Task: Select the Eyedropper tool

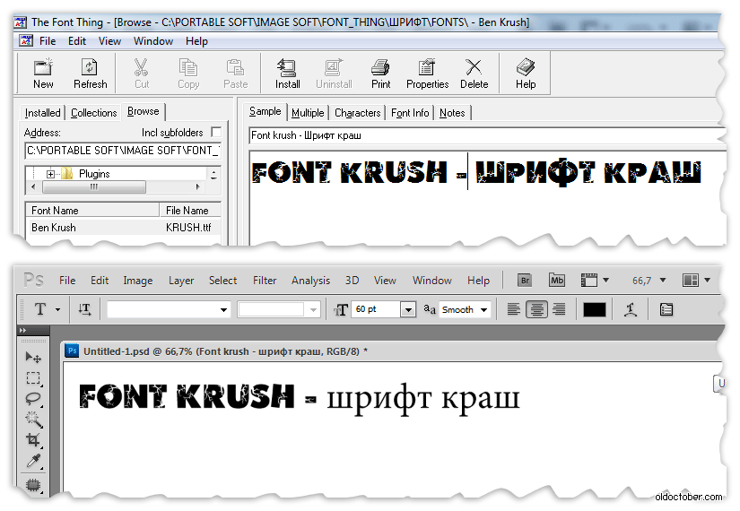Action: [x=33, y=461]
